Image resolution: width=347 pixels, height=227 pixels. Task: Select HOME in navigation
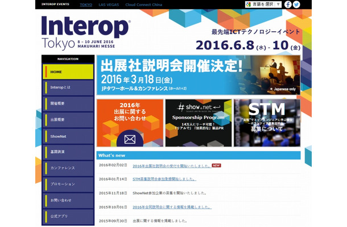68,72
